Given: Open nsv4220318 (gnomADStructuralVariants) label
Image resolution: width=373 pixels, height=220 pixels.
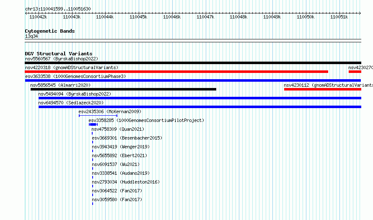Looking at the screenshot, I should (x=72, y=67).
